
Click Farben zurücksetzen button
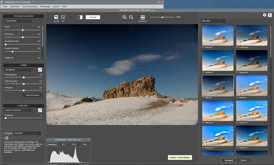(x=32, y=96)
